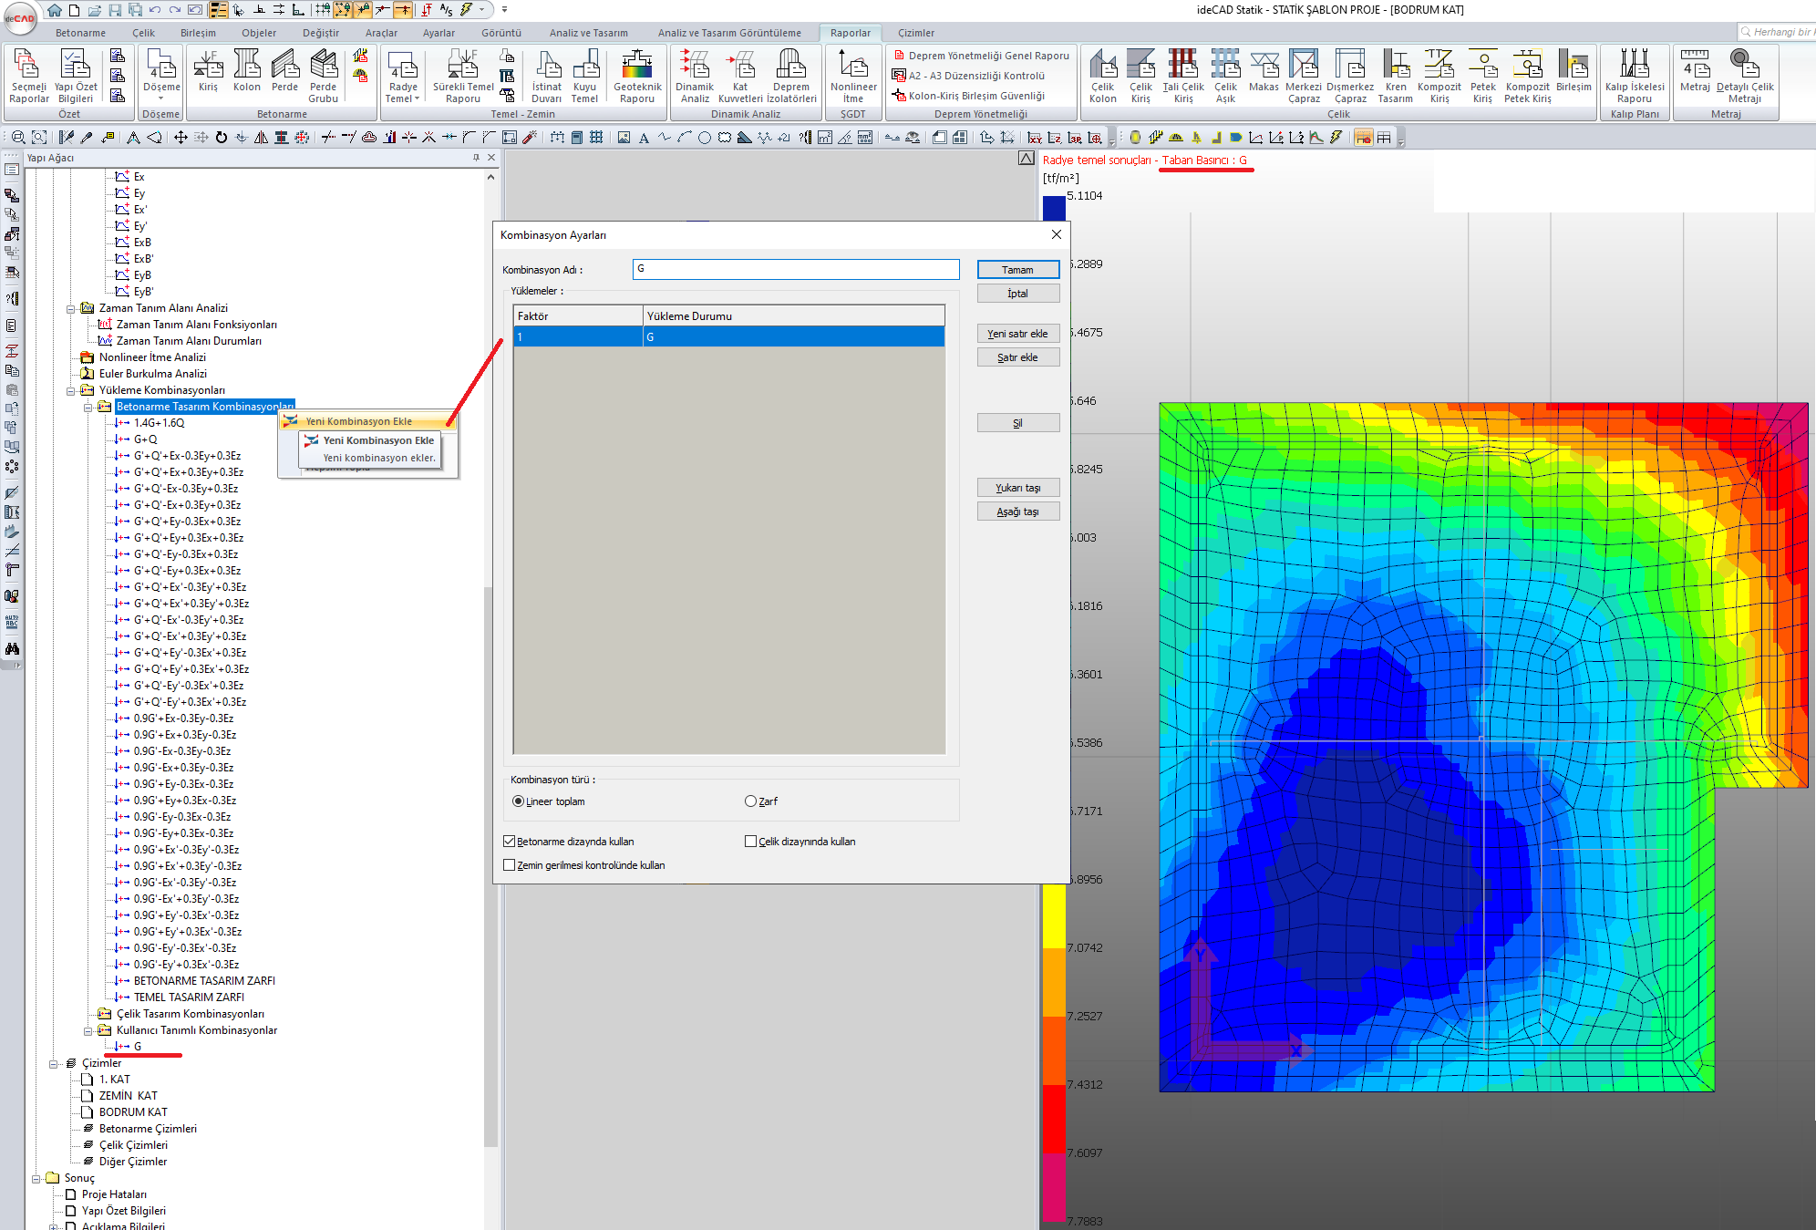Choose Yeni Kombinasyon Ekle context menu item
This screenshot has height=1230, width=1816.
coord(359,421)
